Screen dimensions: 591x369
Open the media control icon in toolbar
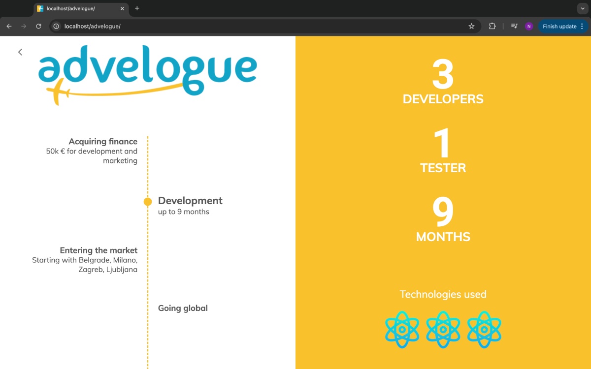pyautogui.click(x=514, y=26)
